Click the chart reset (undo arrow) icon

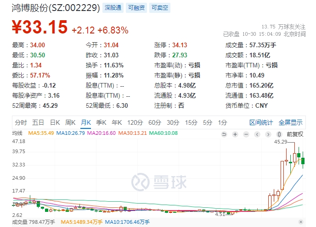(224, 134)
